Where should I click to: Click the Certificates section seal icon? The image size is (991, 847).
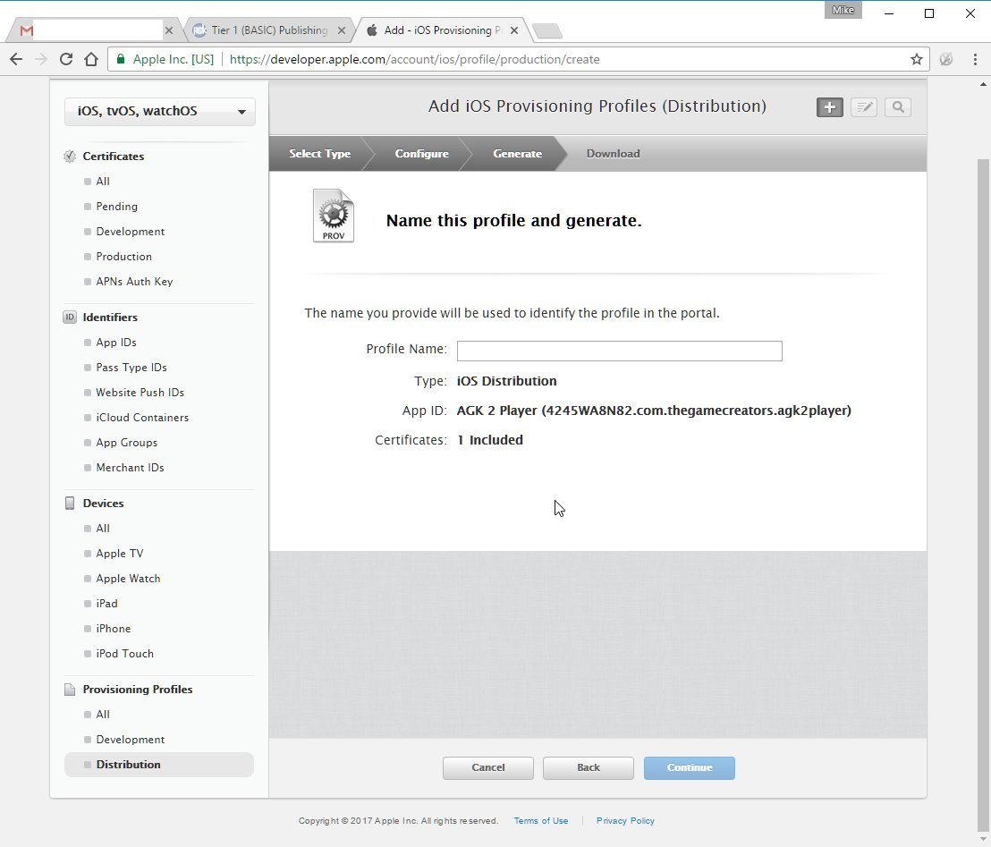pyautogui.click(x=70, y=157)
